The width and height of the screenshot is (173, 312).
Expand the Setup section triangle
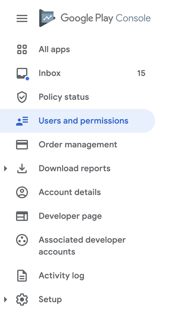pos(6,299)
